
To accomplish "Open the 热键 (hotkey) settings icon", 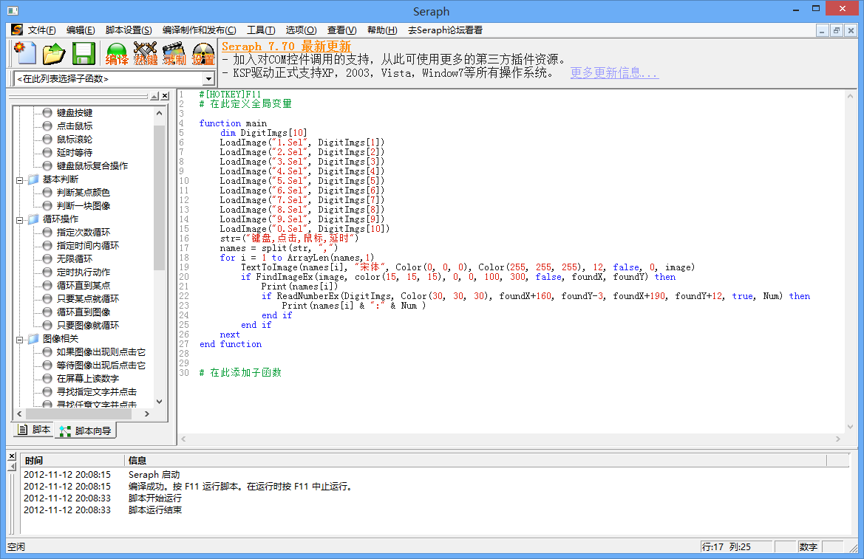I will [x=145, y=54].
